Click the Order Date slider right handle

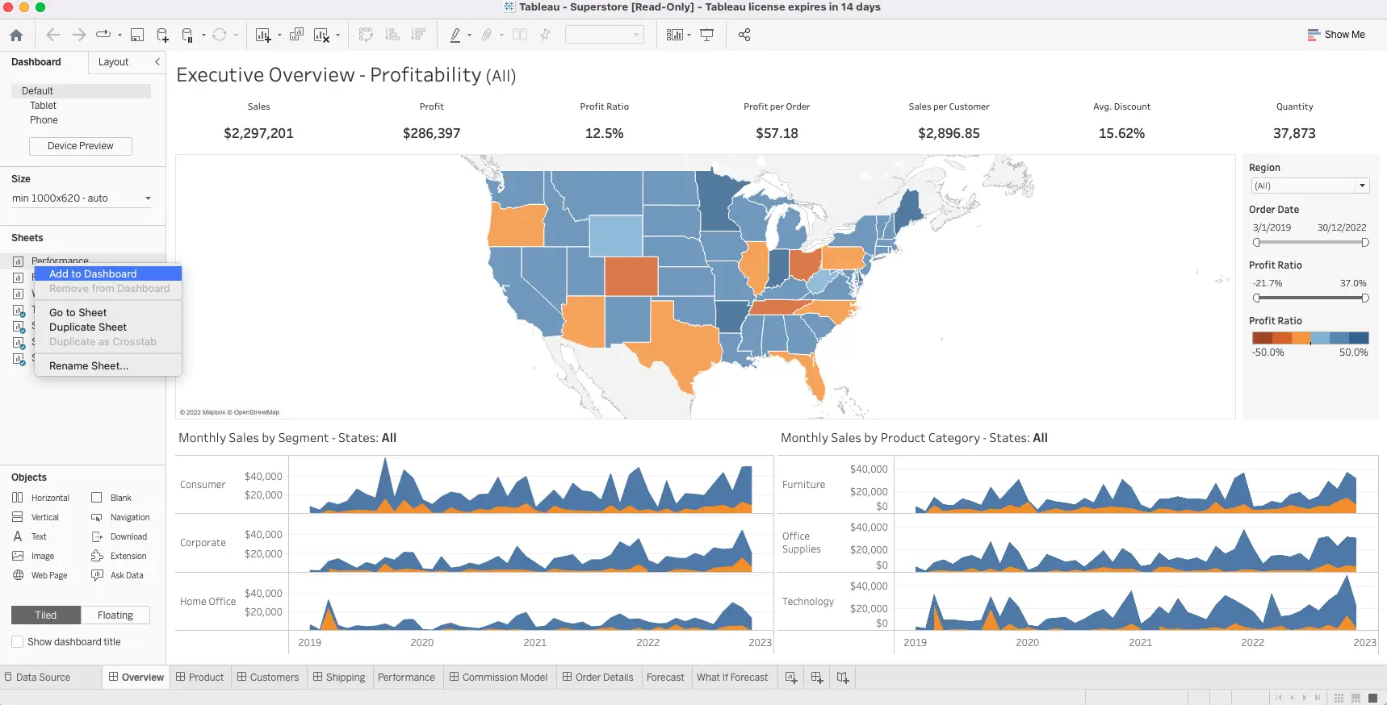[1364, 242]
